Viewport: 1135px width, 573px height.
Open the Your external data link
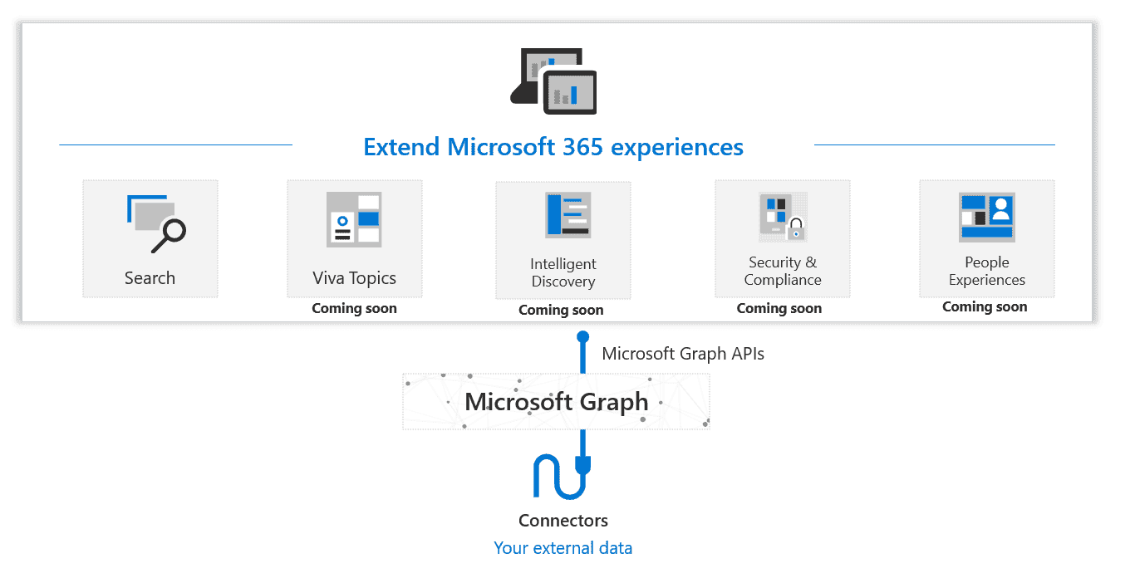(563, 548)
